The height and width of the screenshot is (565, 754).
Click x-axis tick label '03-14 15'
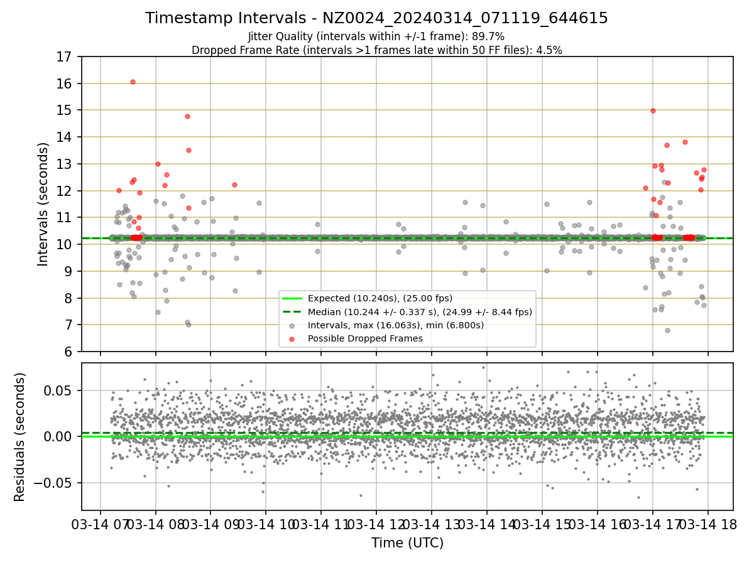[542, 524]
